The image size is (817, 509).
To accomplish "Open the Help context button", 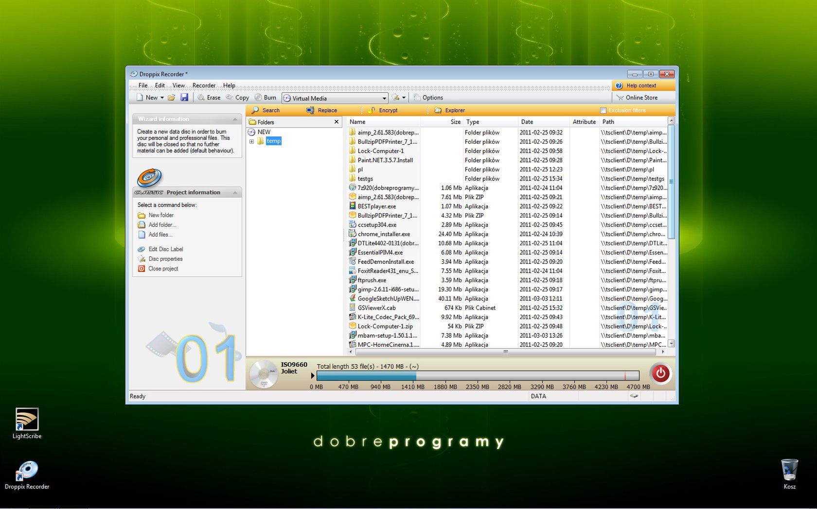I will (x=643, y=85).
